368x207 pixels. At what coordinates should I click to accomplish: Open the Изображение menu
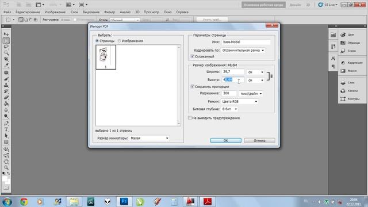coord(55,12)
